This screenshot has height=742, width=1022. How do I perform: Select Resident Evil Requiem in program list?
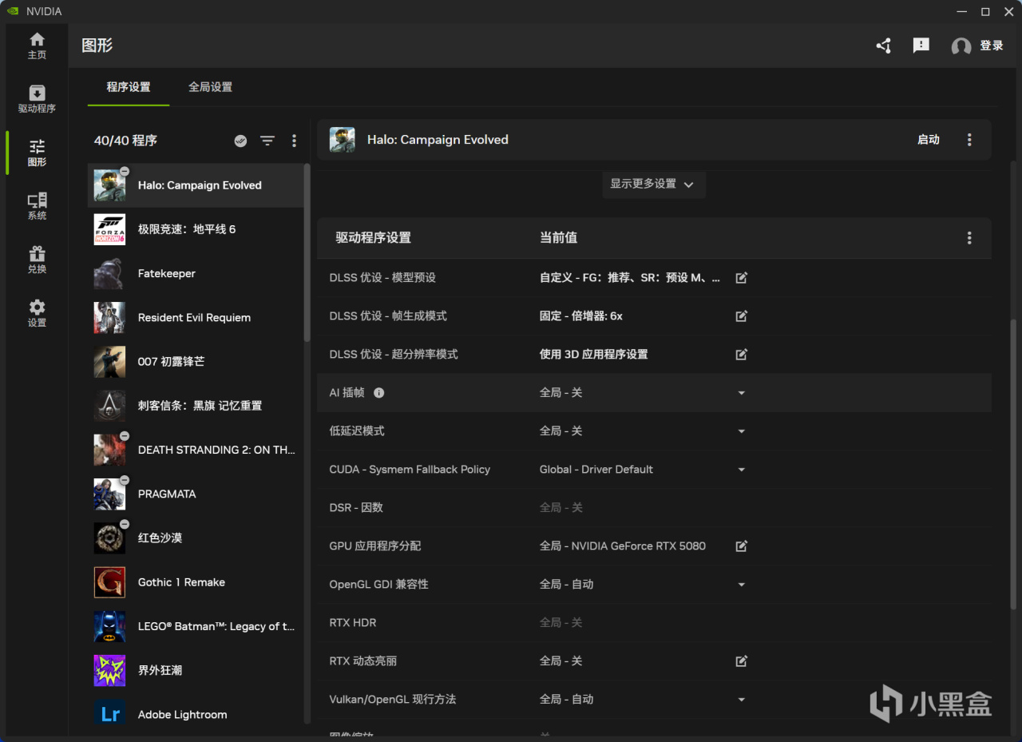coord(196,318)
